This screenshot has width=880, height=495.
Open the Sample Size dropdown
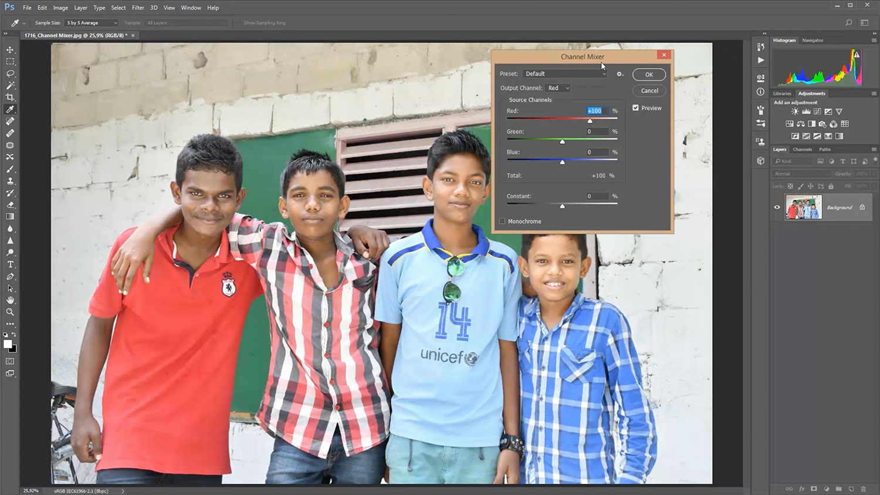(92, 23)
